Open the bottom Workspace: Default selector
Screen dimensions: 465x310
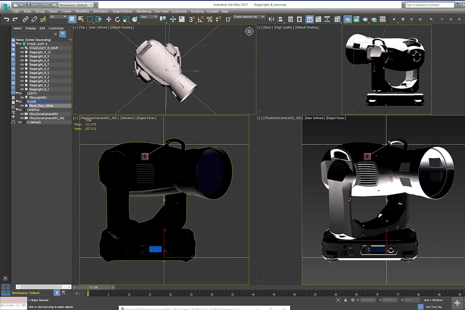(x=32, y=293)
